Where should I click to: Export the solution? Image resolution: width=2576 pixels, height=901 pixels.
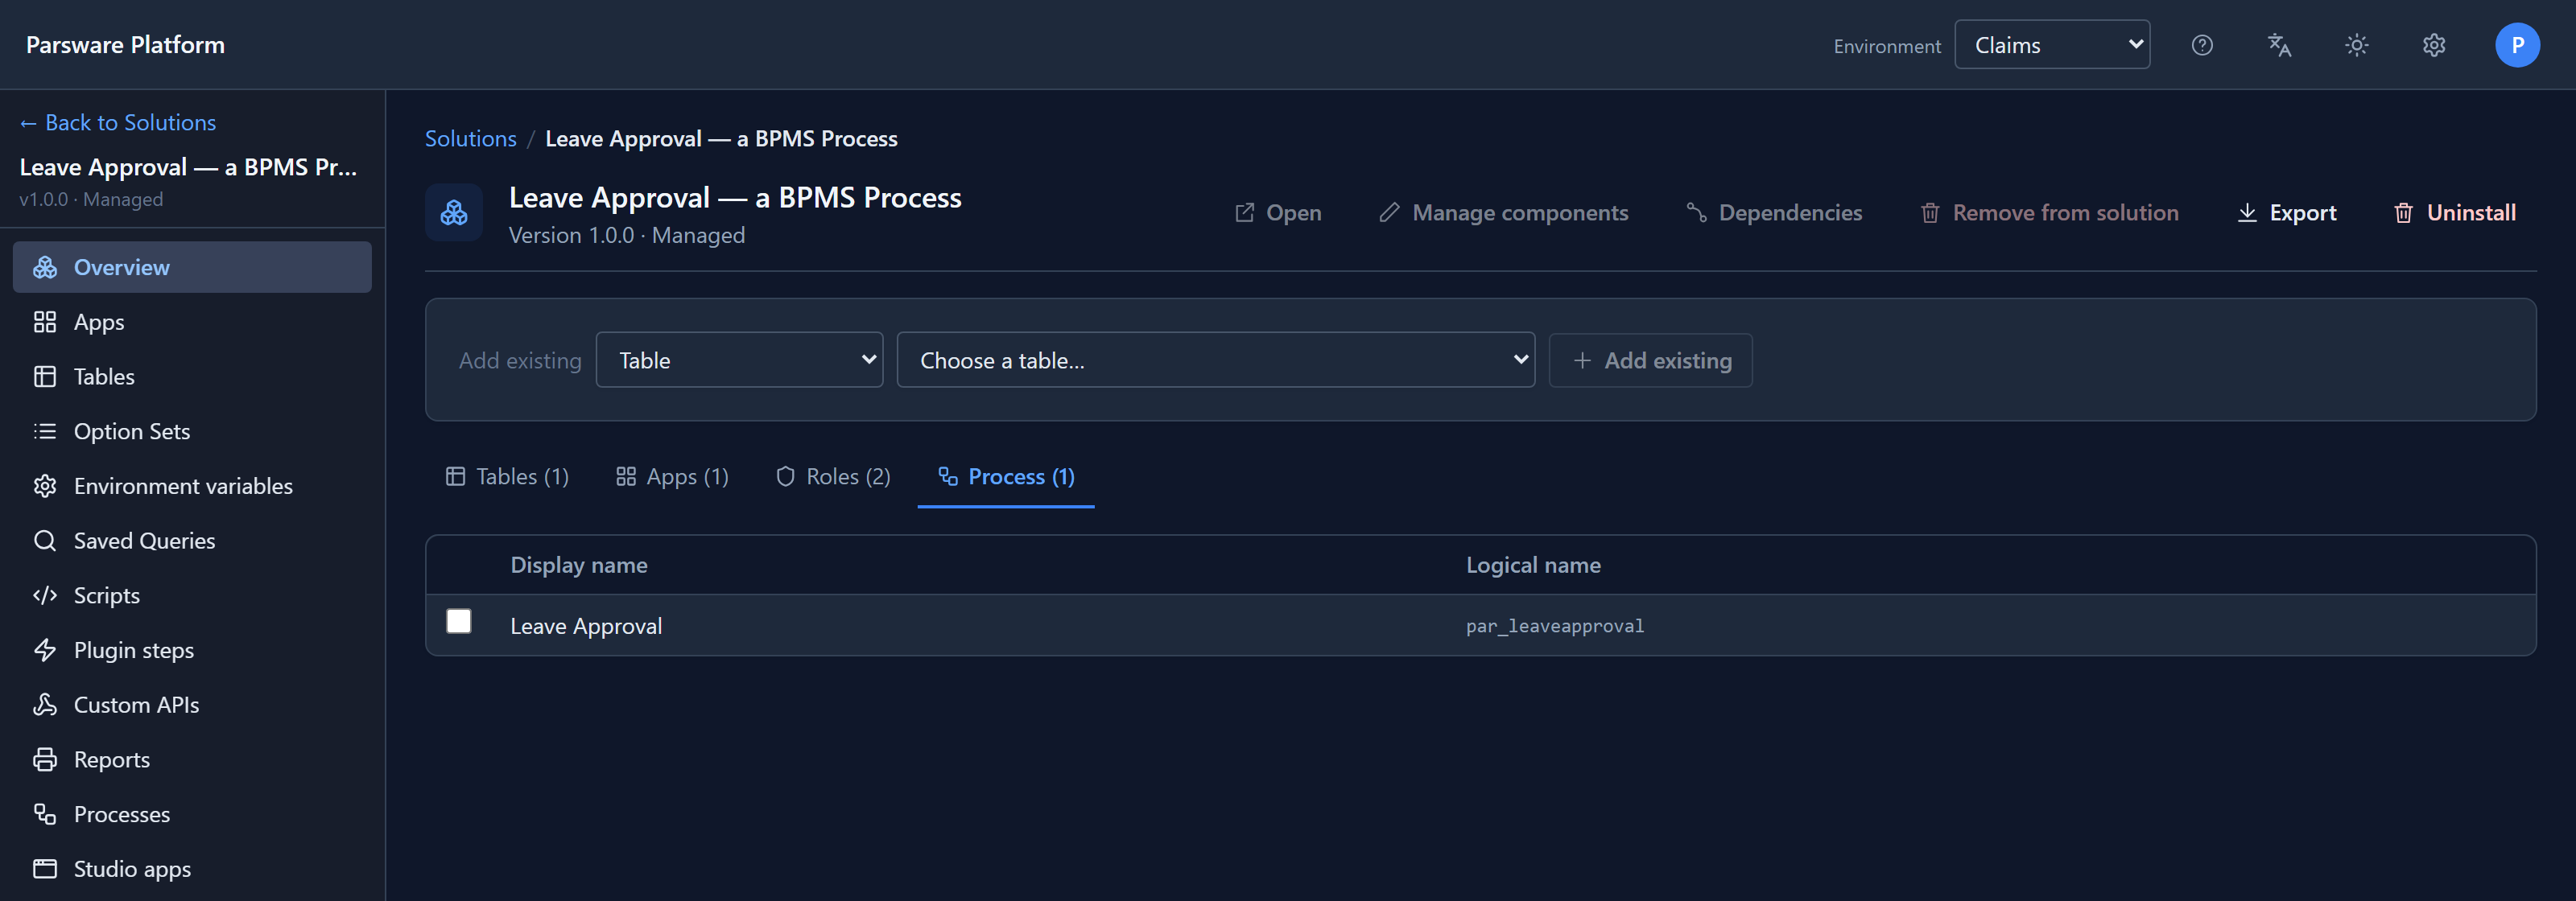[x=2287, y=212]
